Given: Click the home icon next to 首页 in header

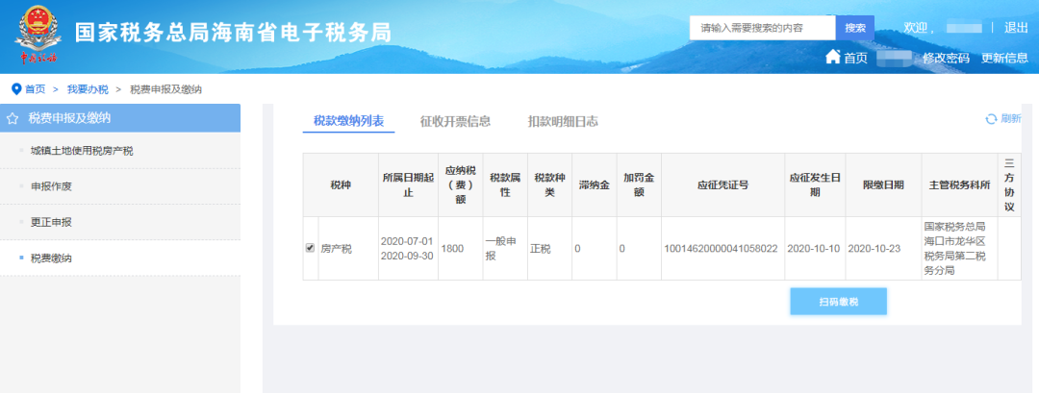Looking at the screenshot, I should 833,58.
